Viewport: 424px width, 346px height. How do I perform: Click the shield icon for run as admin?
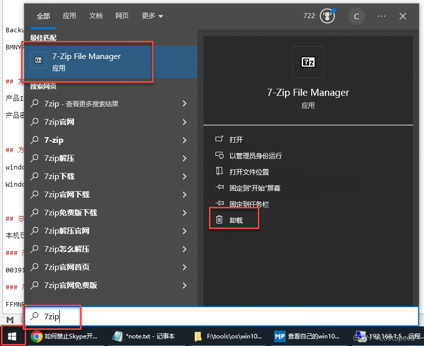click(x=219, y=155)
